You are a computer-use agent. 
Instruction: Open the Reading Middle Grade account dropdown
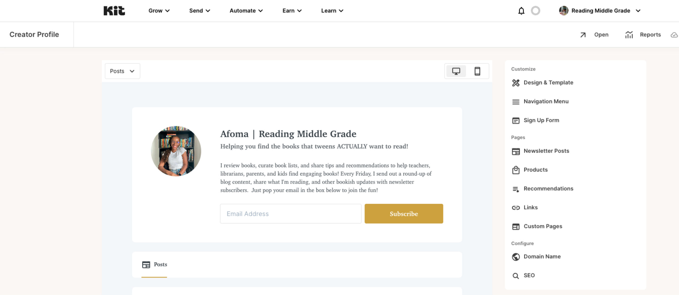coord(600,11)
